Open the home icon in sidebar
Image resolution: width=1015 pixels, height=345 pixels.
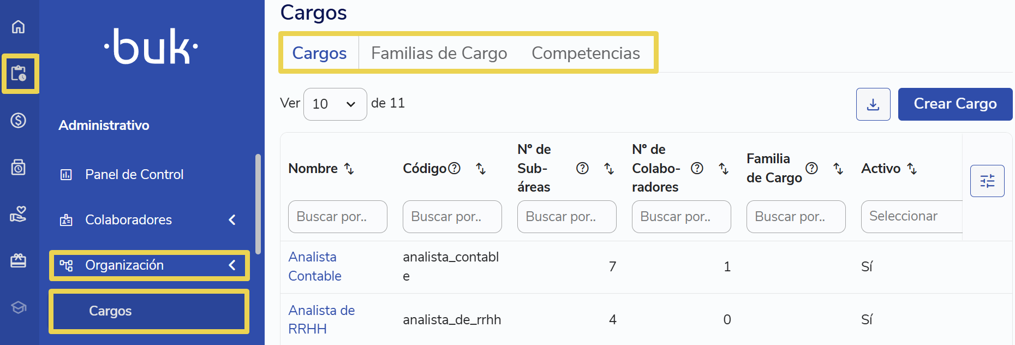[19, 27]
